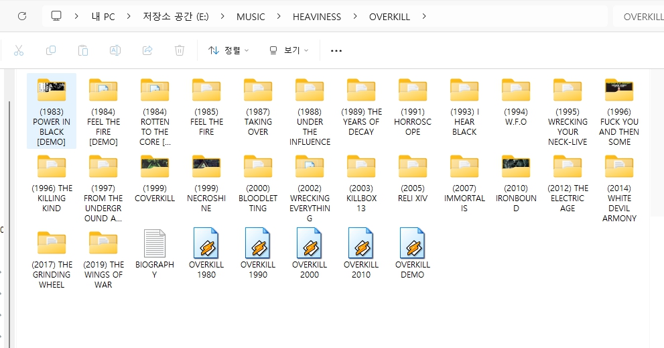Select OVERKILL 2000 playlist file

pos(310,253)
